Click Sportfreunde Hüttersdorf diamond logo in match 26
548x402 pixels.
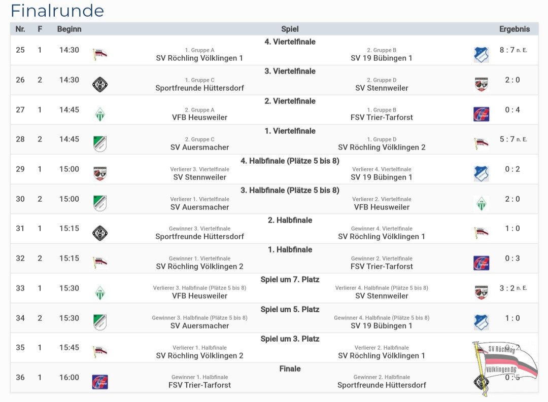tap(100, 85)
